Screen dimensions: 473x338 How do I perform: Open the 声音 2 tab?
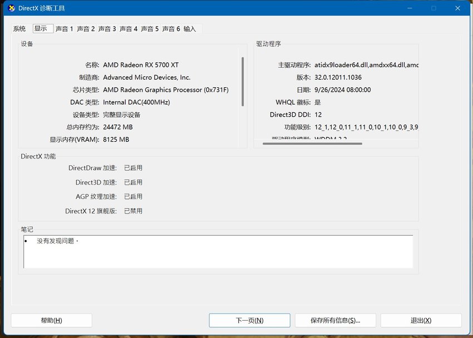pos(86,28)
